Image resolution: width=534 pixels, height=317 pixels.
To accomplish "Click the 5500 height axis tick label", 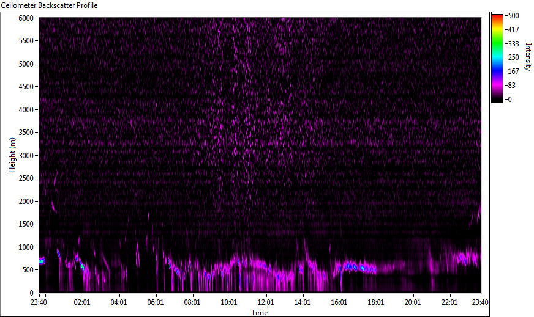I will [x=26, y=41].
